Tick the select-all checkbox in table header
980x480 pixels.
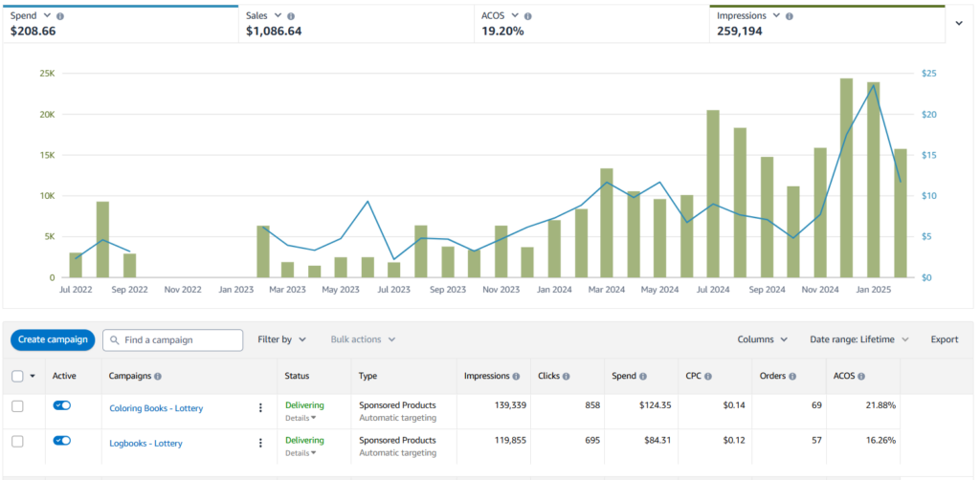(17, 376)
